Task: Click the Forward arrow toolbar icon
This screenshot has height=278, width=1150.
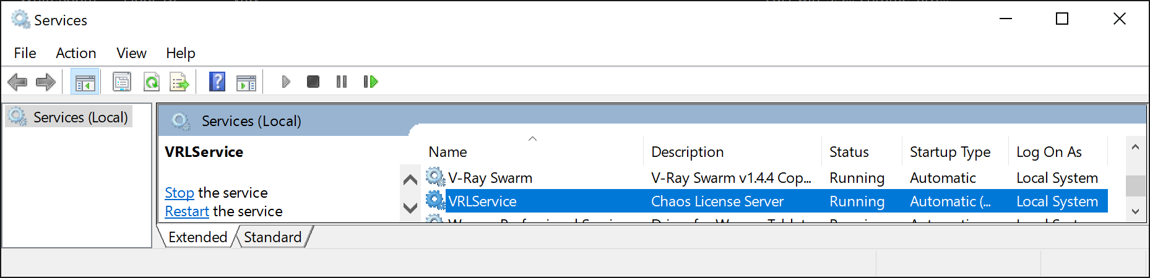Action: [46, 82]
